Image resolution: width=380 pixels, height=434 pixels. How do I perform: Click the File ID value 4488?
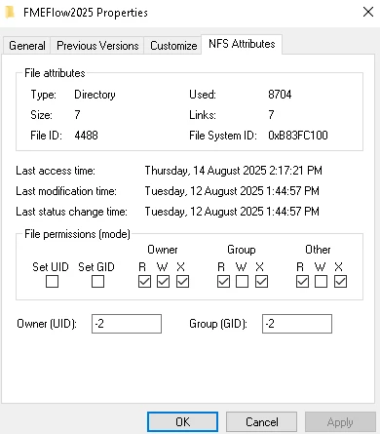tap(86, 136)
